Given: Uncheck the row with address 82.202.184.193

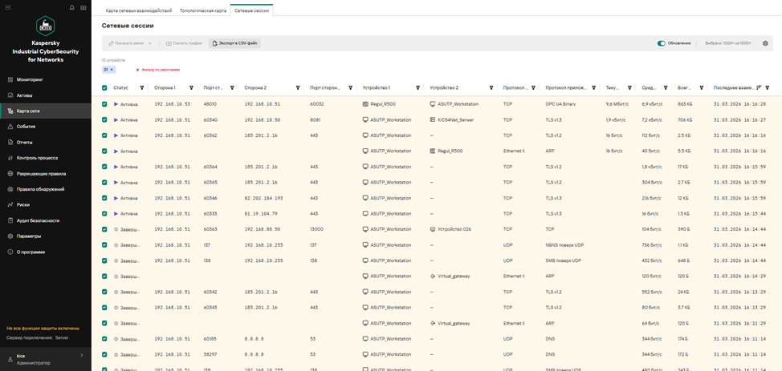Looking at the screenshot, I should 104,198.
